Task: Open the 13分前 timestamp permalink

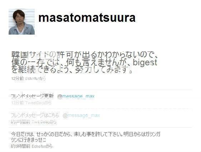Action: 18,103
